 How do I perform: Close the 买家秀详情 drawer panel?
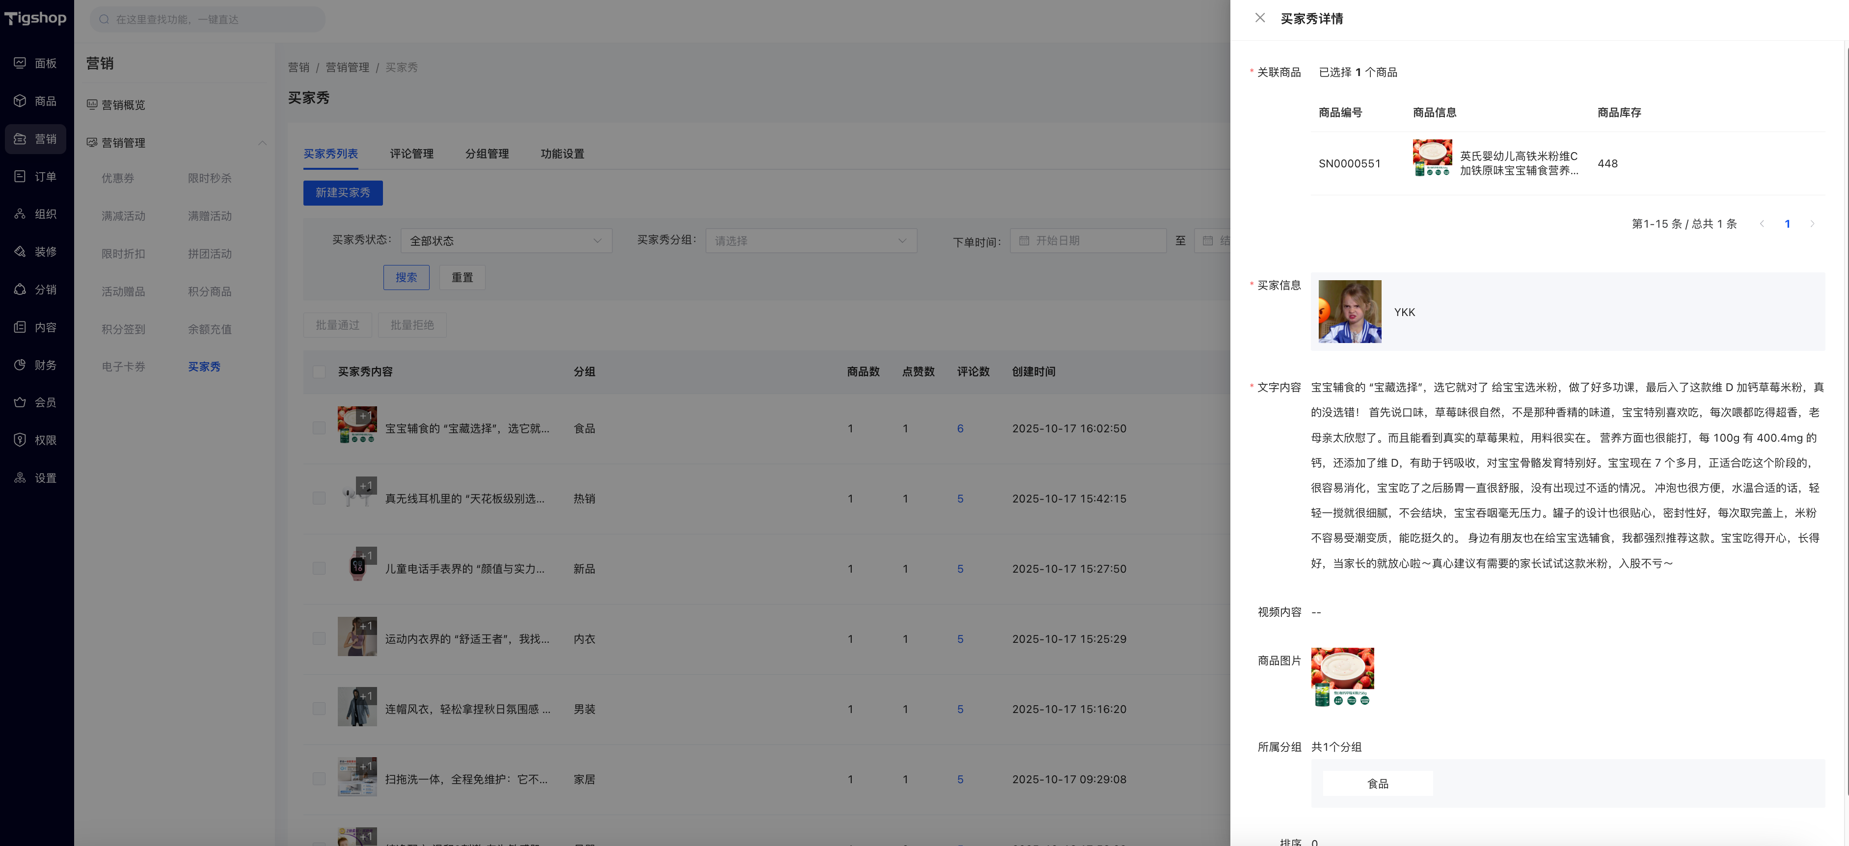[1260, 18]
